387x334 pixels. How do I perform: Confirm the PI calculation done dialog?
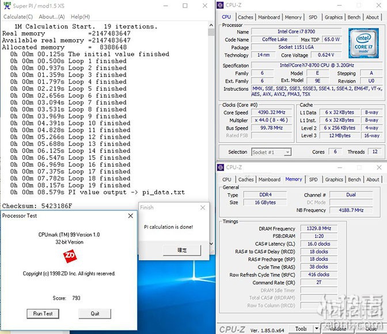coord(182,250)
